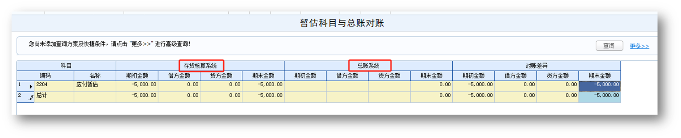Viewport: 681px width, 138px height.
Task: Select the 对账差异 group header
Action: coord(536,66)
